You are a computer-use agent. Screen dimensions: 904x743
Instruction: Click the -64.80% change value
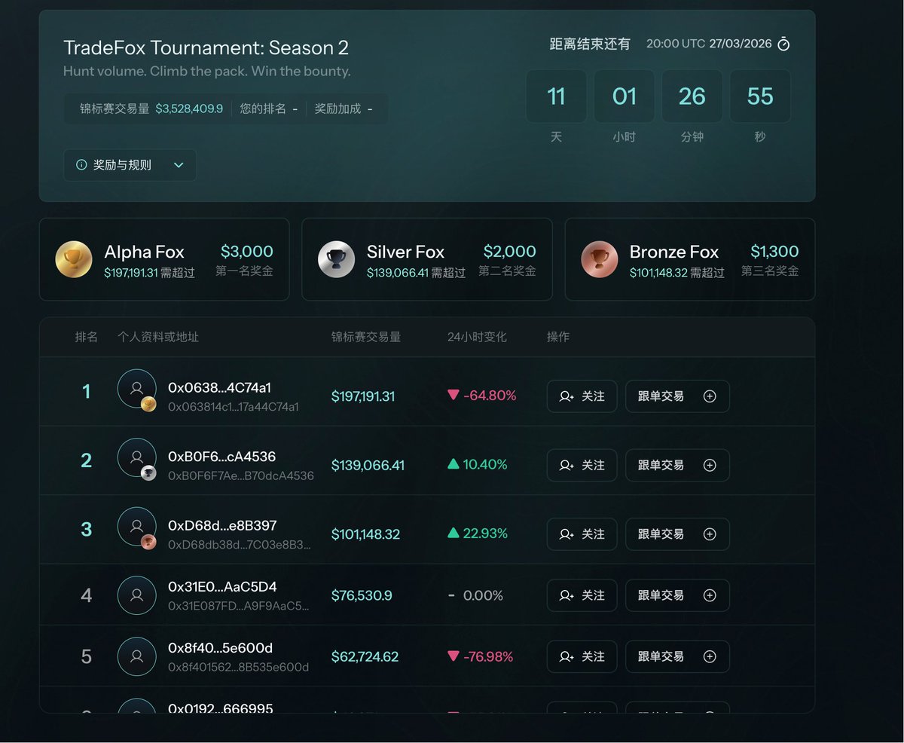[490, 396]
